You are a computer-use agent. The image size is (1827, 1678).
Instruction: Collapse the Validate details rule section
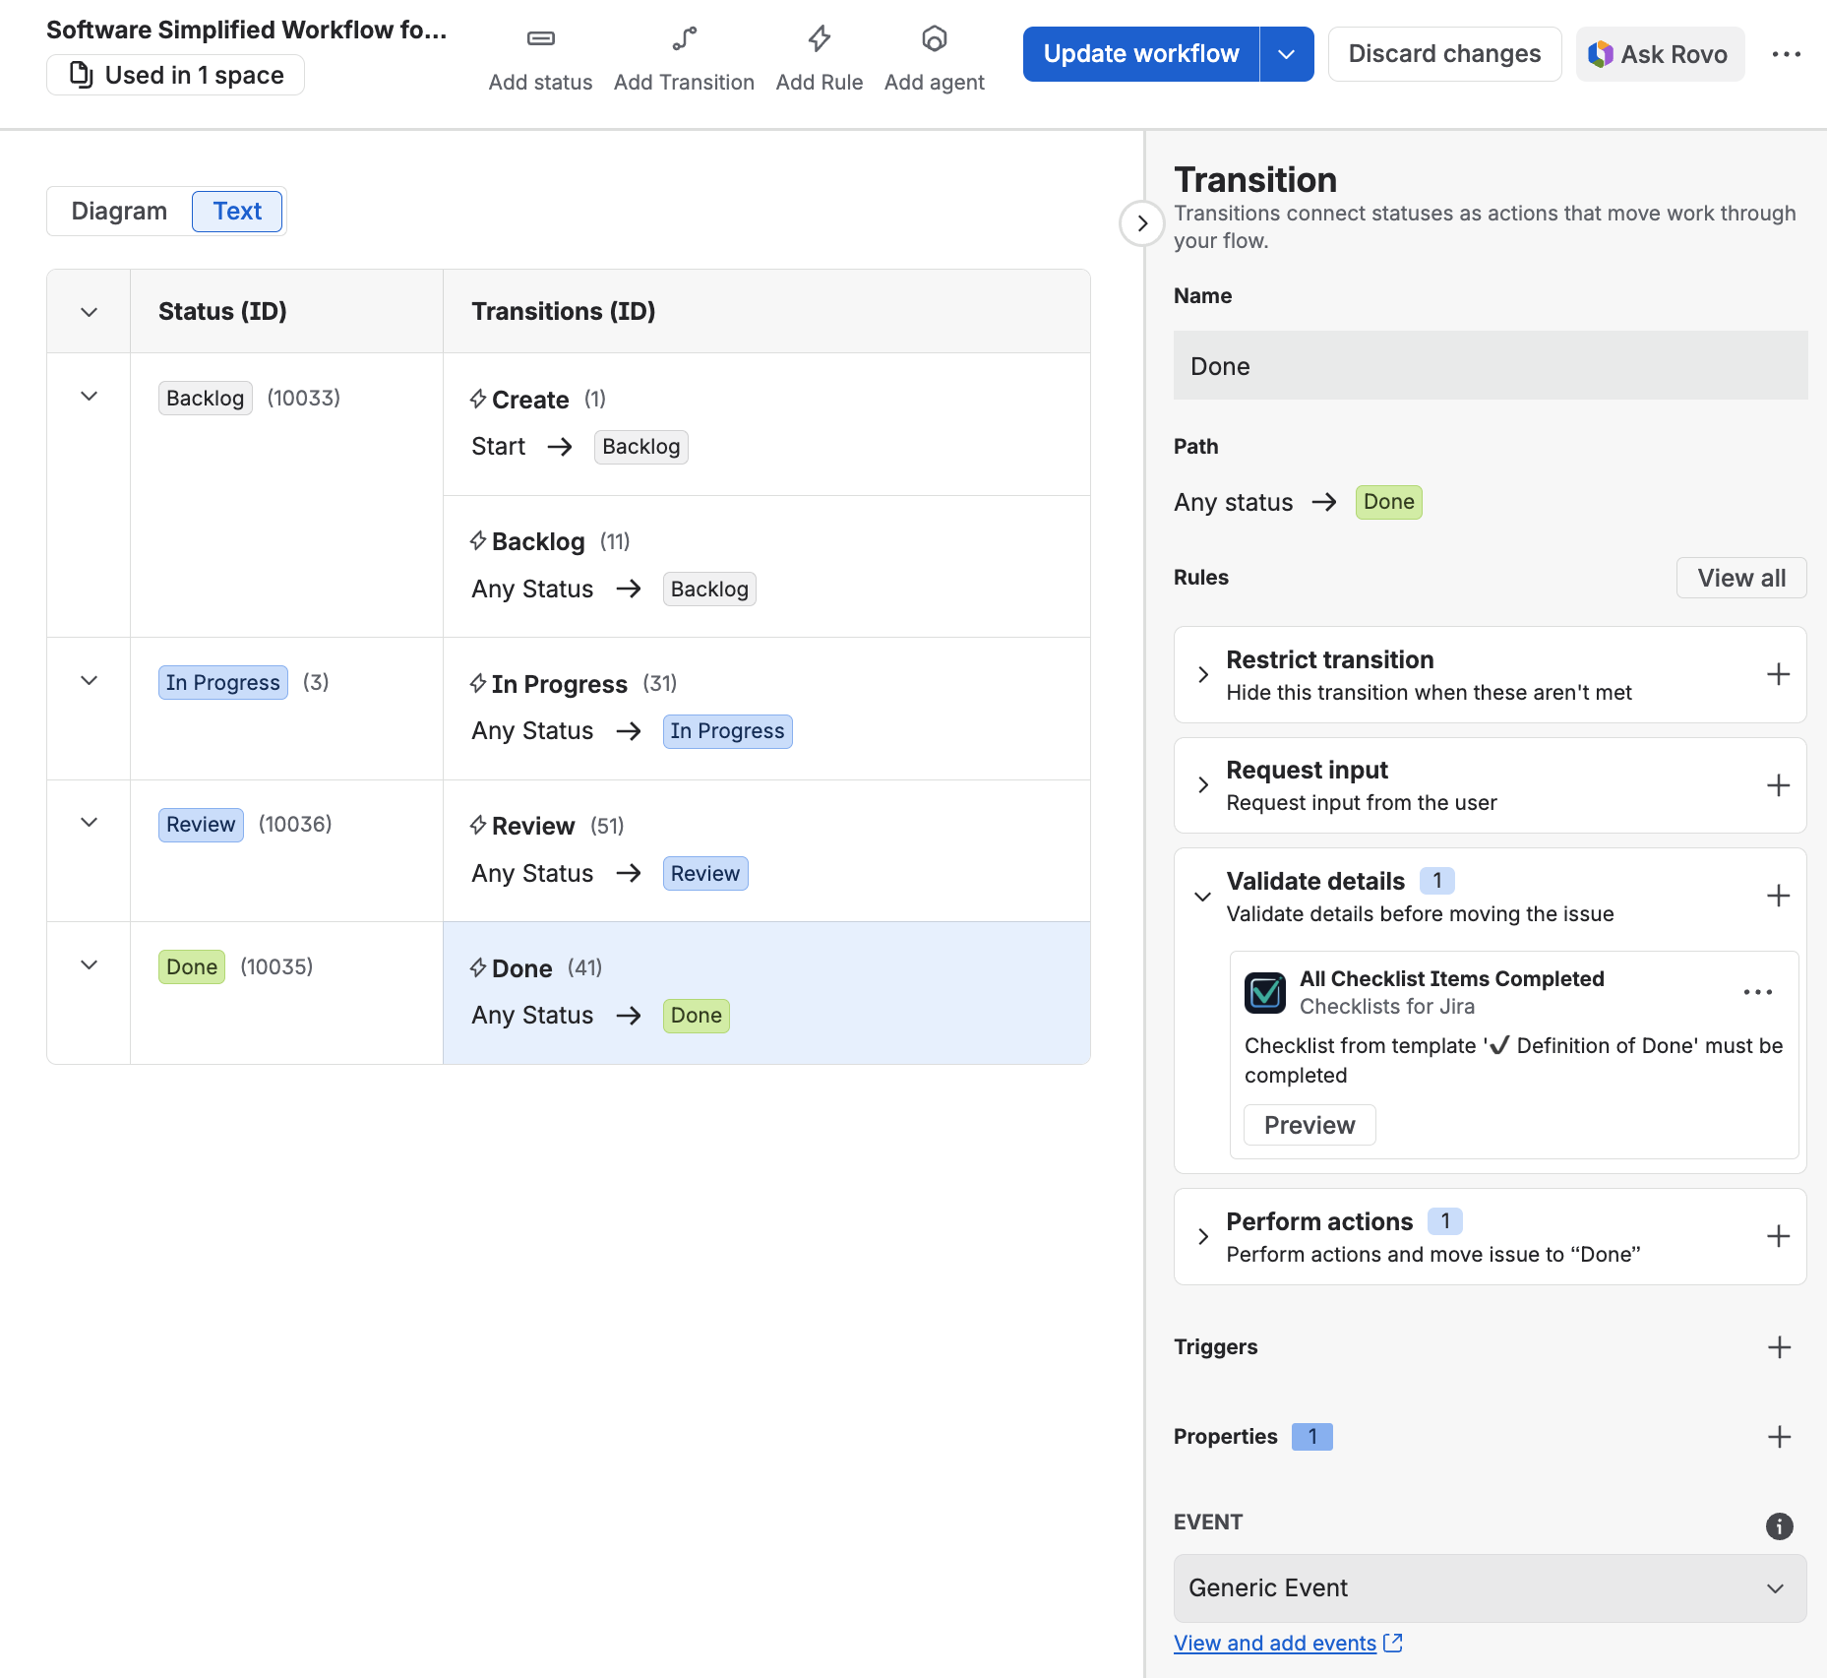[1202, 896]
